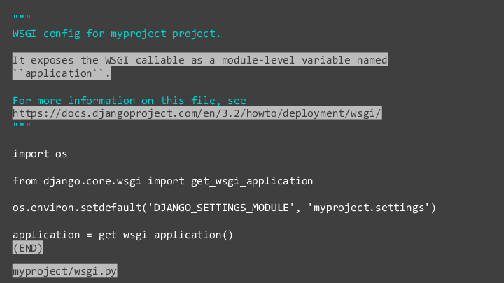Click the get_wsgi_application() call on the last line
Screen dimensions: 504x283
pos(166,235)
